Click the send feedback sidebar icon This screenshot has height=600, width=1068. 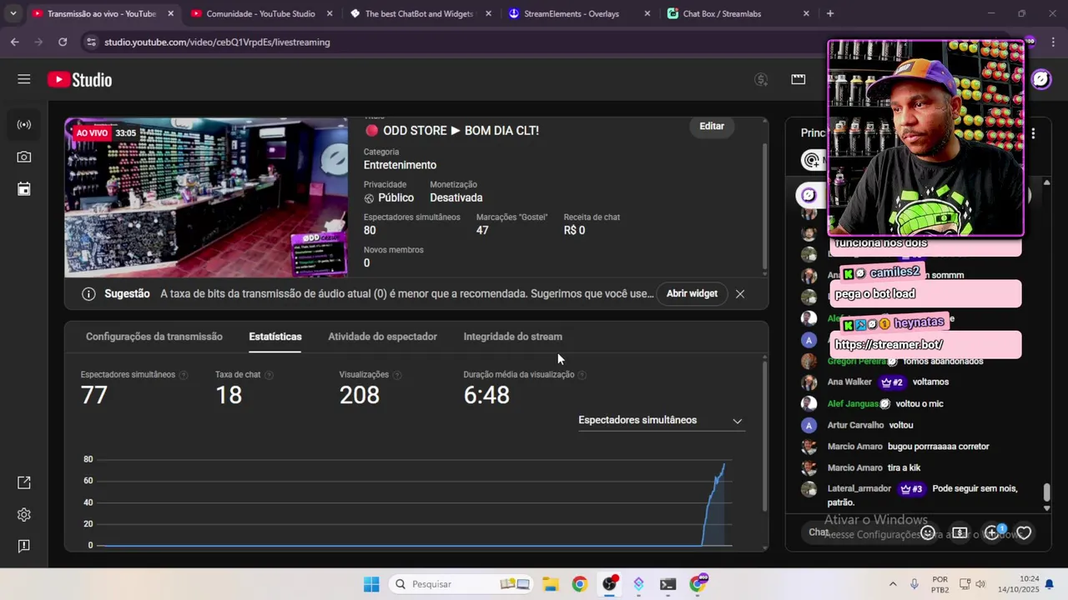pos(24,546)
